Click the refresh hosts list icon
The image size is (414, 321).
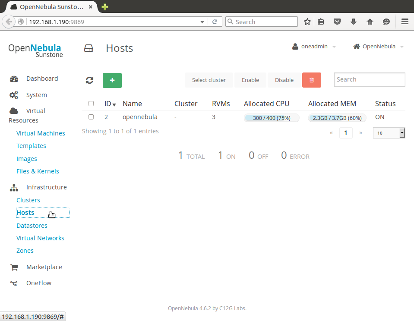point(89,80)
